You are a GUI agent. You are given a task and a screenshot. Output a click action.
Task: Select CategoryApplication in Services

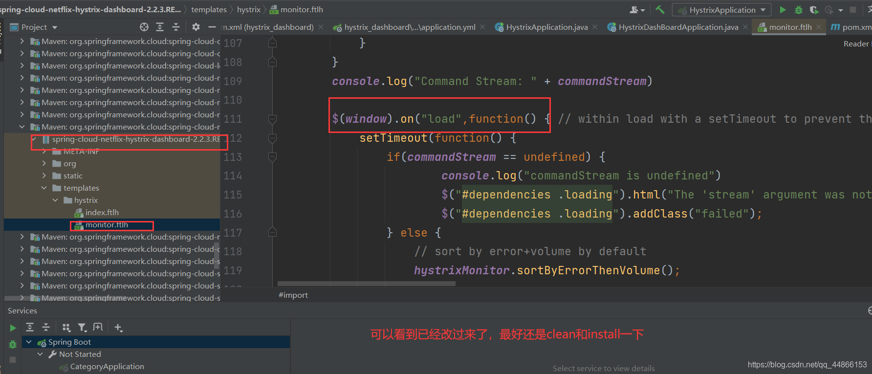pos(107,367)
